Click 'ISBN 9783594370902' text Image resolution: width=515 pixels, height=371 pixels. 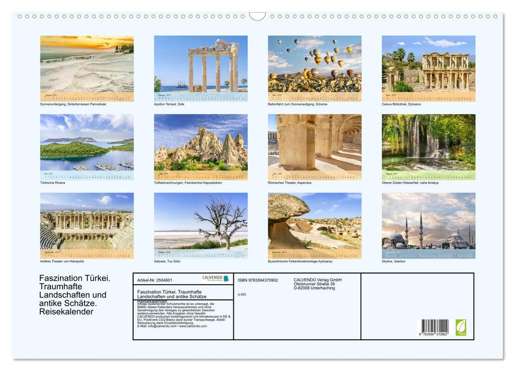pos(258,280)
